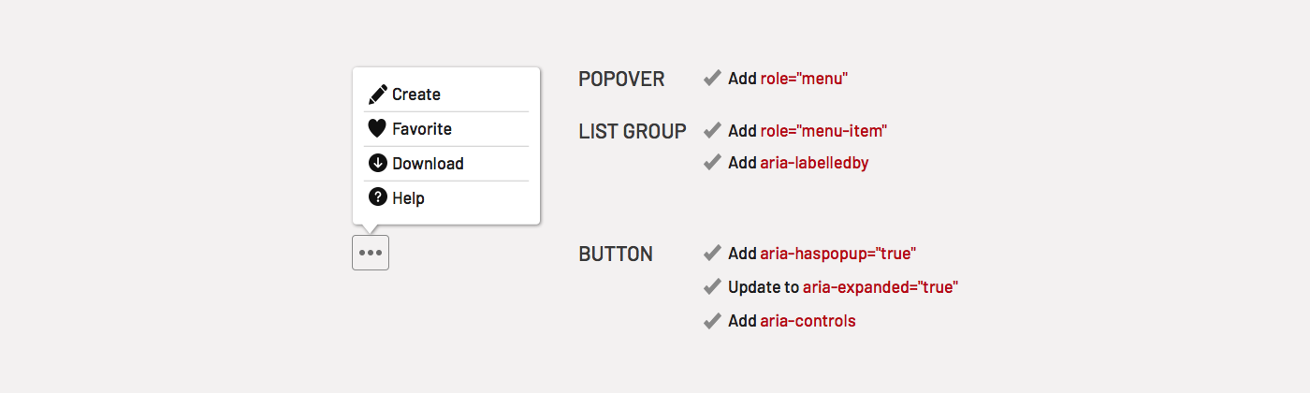The width and height of the screenshot is (1310, 393).
Task: Click the checkmark beside Add aria-labelledby
Action: click(712, 162)
